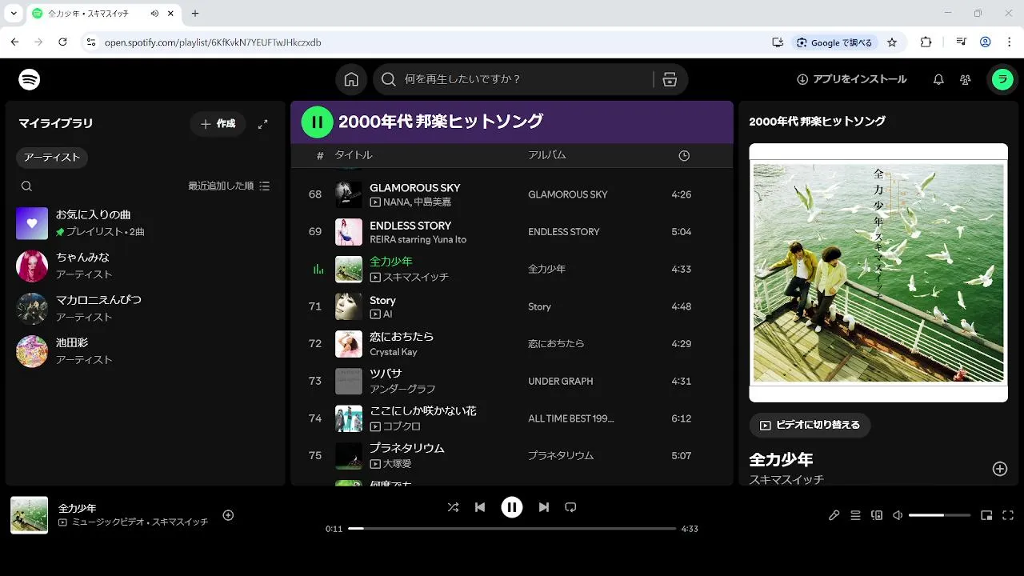Click the duration clock column header
Viewport: 1024px width, 576px height.
coord(684,156)
